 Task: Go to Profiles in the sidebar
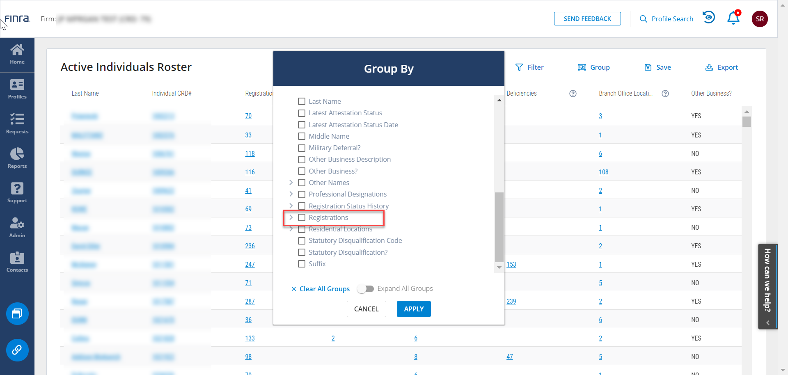[17, 89]
